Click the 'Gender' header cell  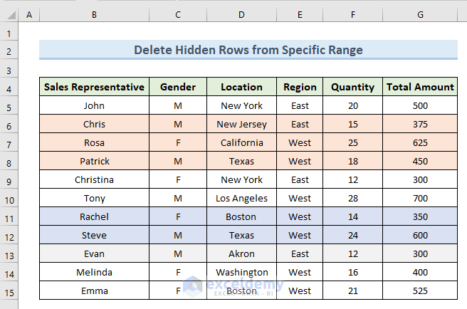tap(177, 87)
